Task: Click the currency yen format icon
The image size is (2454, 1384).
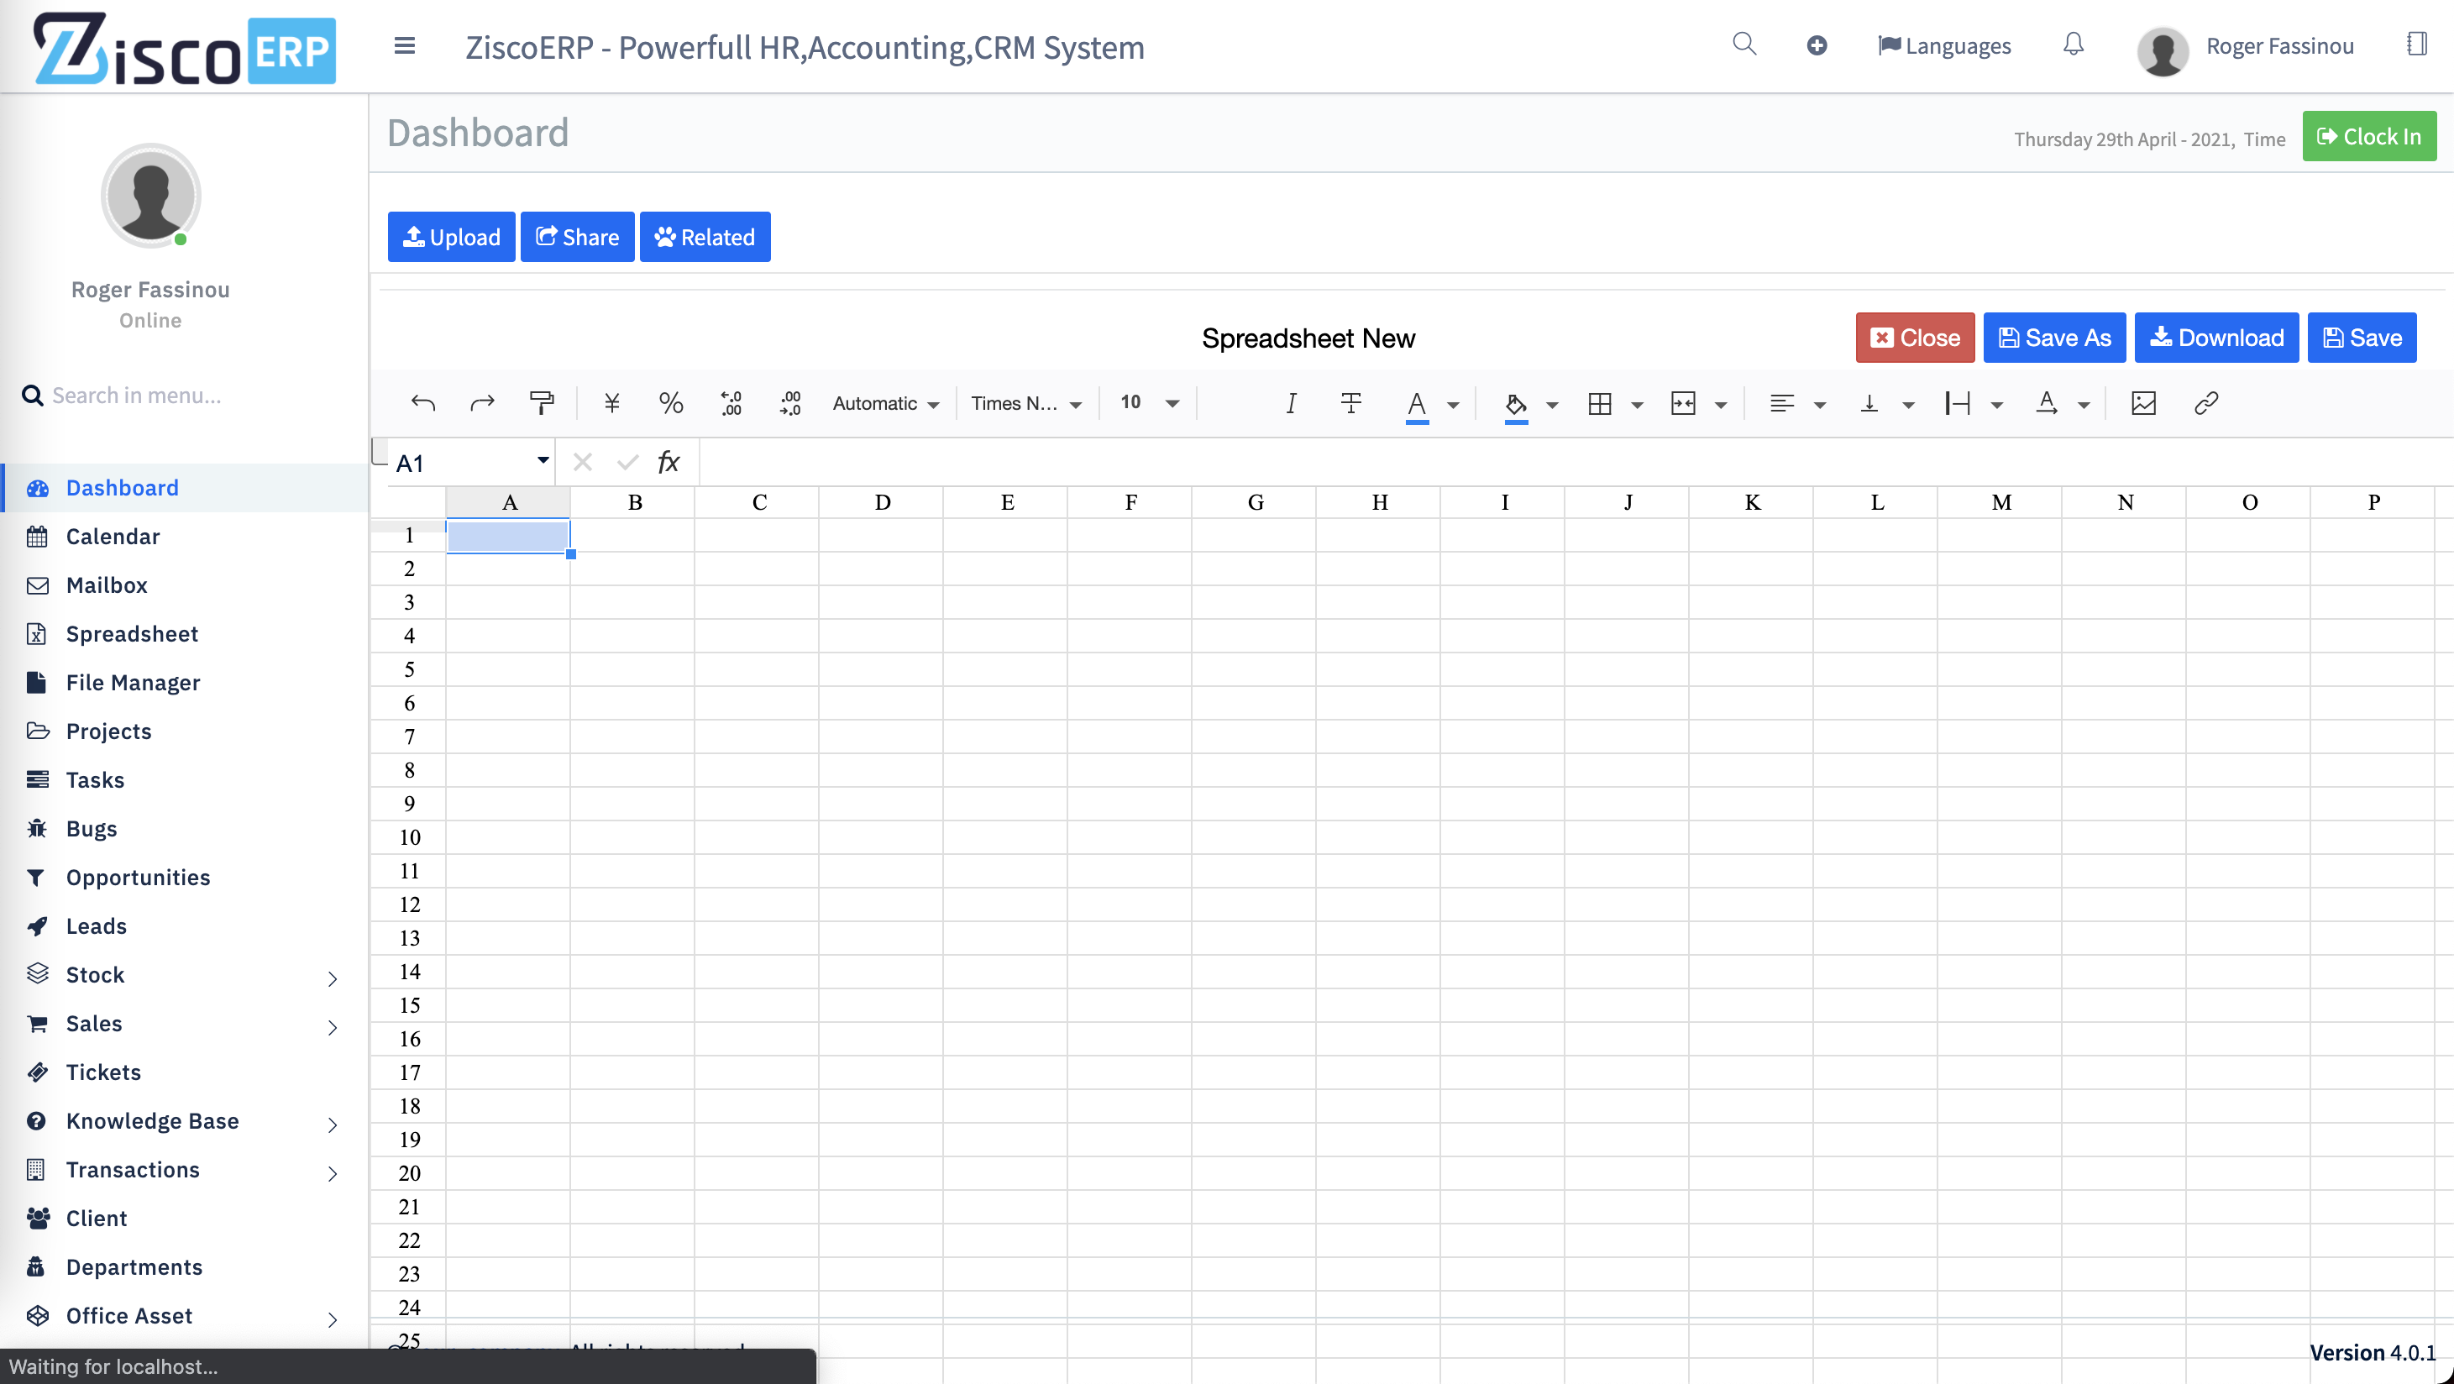Action: point(611,403)
